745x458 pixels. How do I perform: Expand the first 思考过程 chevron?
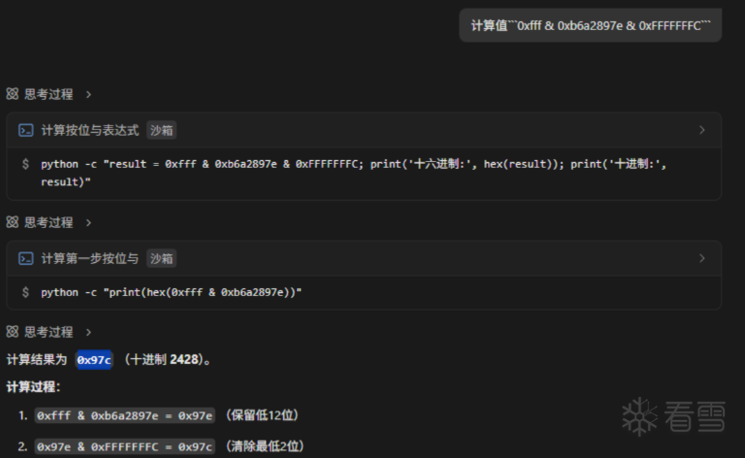(x=88, y=94)
